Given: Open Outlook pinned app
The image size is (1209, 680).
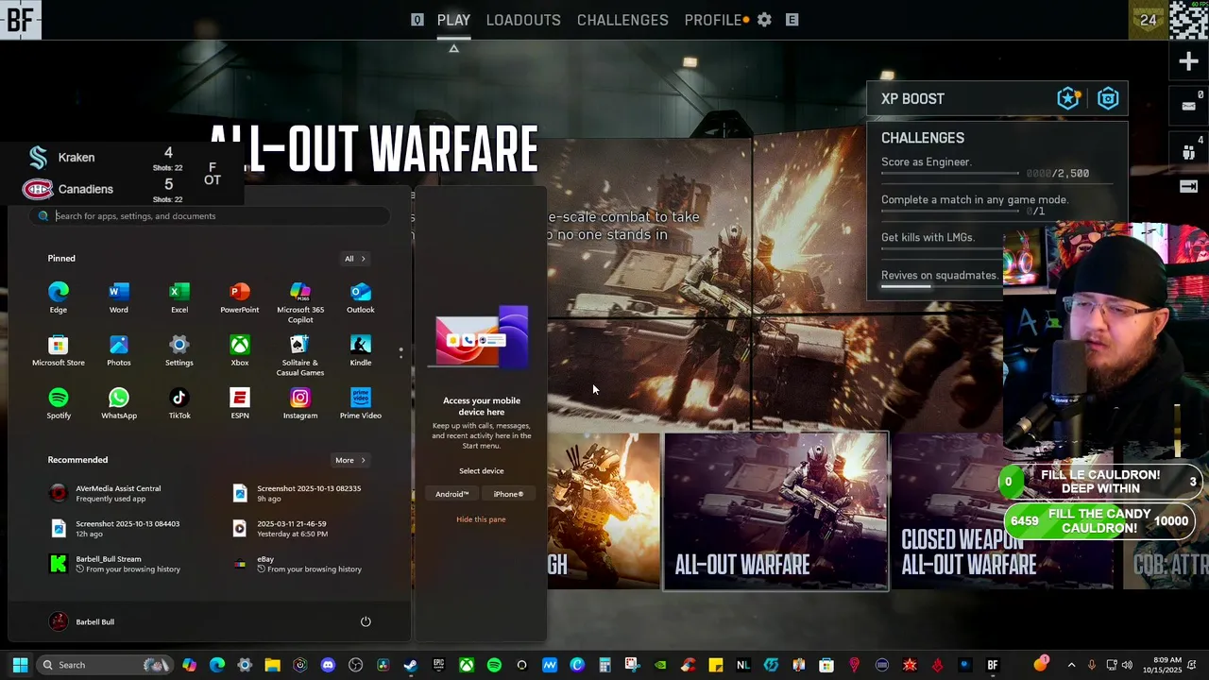Looking at the screenshot, I should [x=361, y=297].
